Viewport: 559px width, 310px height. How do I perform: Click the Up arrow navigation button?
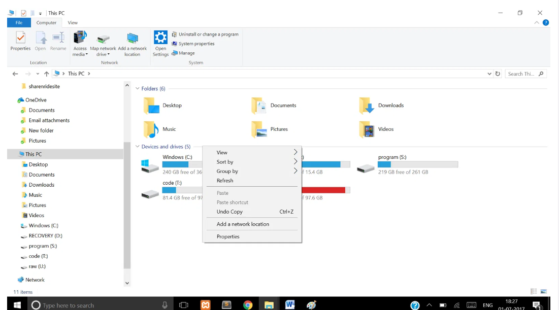click(x=46, y=74)
